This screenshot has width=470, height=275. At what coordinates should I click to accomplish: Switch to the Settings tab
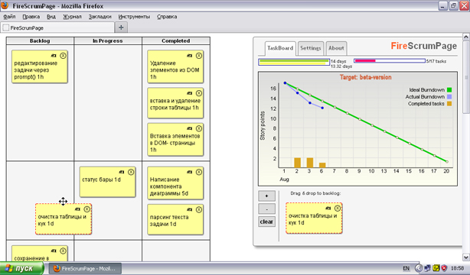point(311,48)
